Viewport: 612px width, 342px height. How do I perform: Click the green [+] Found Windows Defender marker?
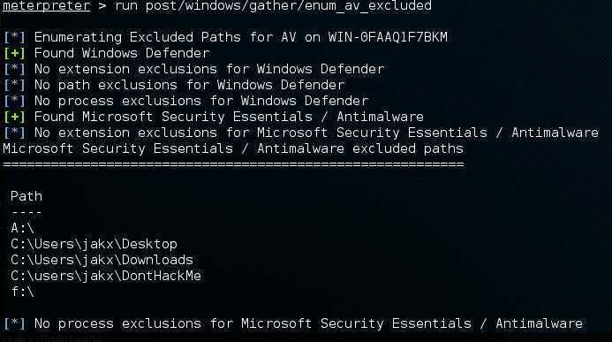(14, 53)
